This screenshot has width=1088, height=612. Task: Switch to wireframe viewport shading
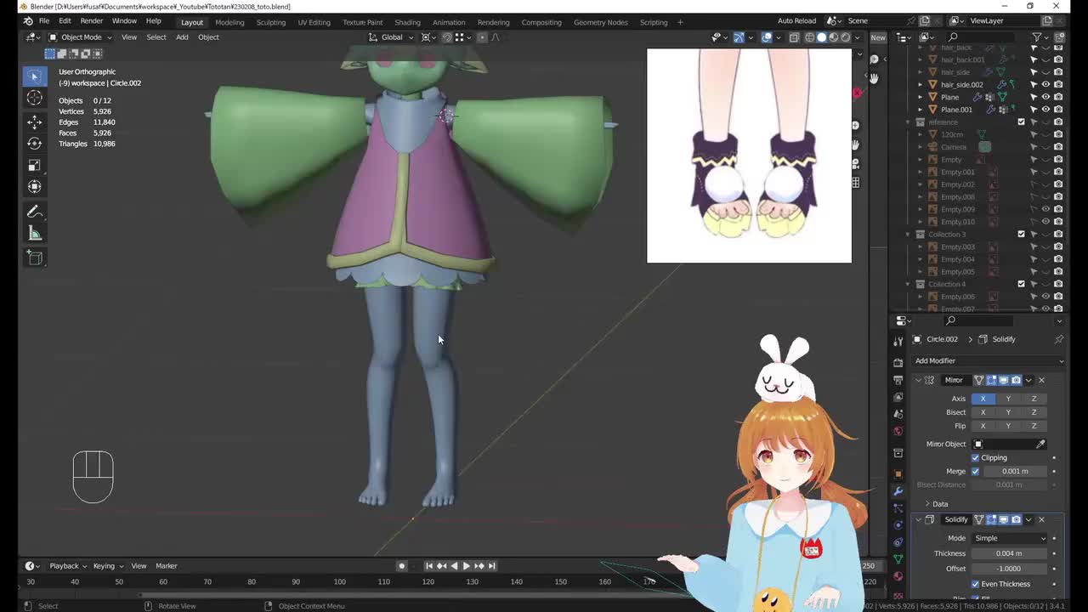(x=809, y=37)
